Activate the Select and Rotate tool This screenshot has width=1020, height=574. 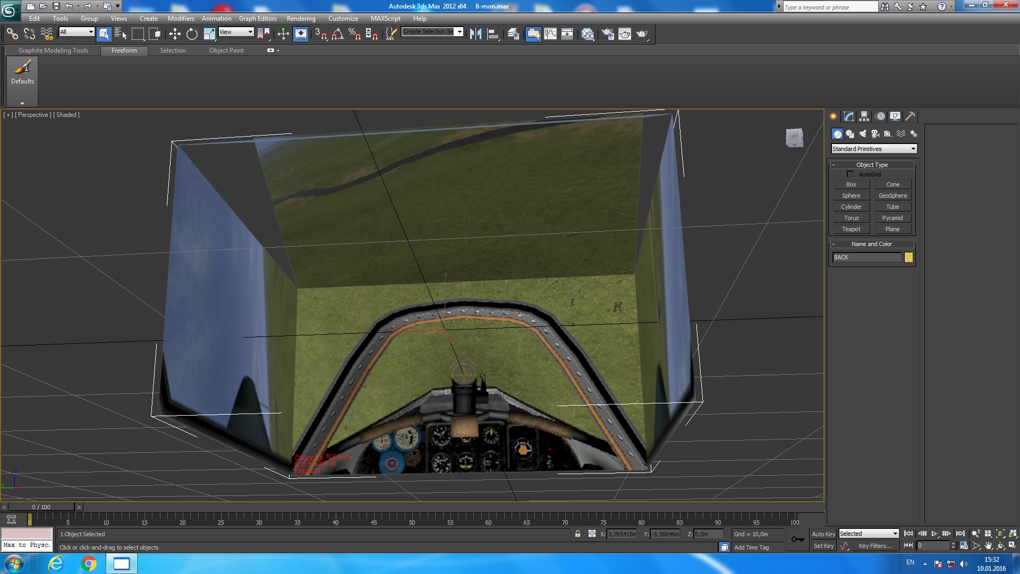[x=192, y=34]
